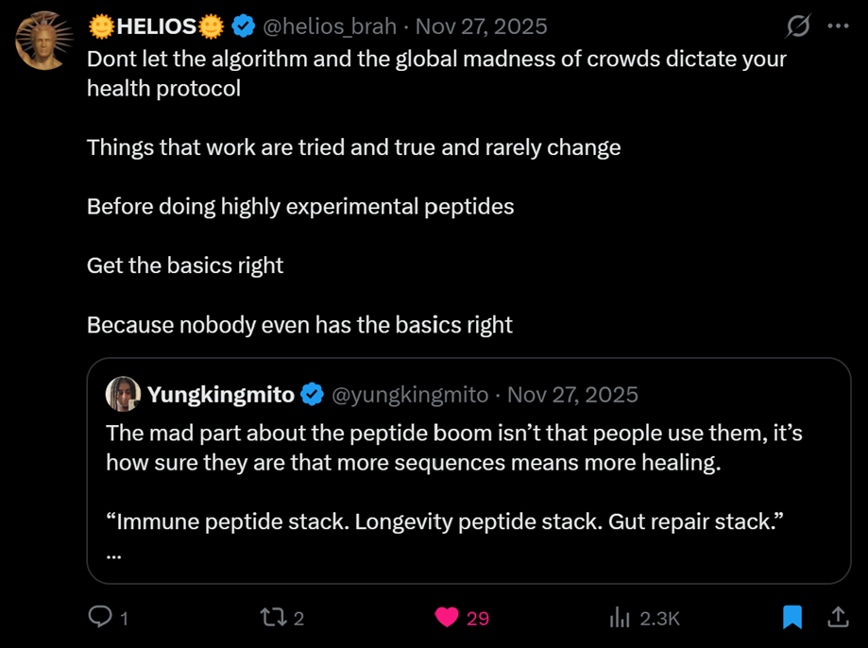This screenshot has width=868, height=648.
Task: Click HELIOS blue verified badge
Action: point(243,26)
